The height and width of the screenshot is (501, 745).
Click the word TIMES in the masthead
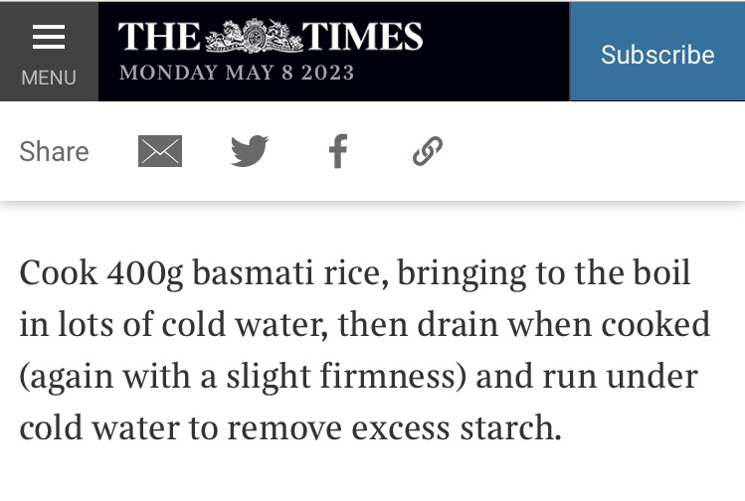pyautogui.click(x=362, y=36)
